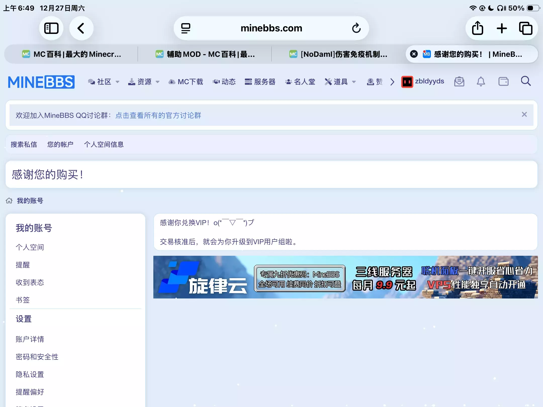The width and height of the screenshot is (543, 407).
Task: Open 服务器 navigation item
Action: [260, 82]
